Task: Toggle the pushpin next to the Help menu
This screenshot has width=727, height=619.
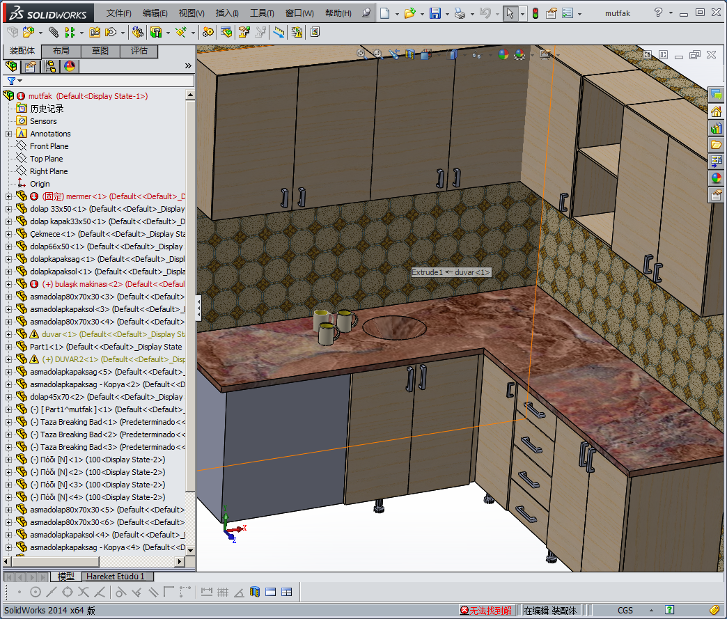Action: [366, 13]
